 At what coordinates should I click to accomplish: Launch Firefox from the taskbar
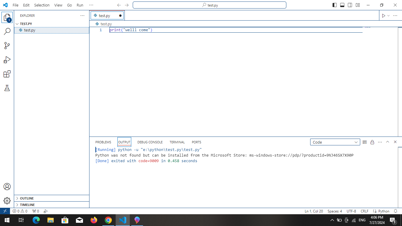(x=94, y=220)
